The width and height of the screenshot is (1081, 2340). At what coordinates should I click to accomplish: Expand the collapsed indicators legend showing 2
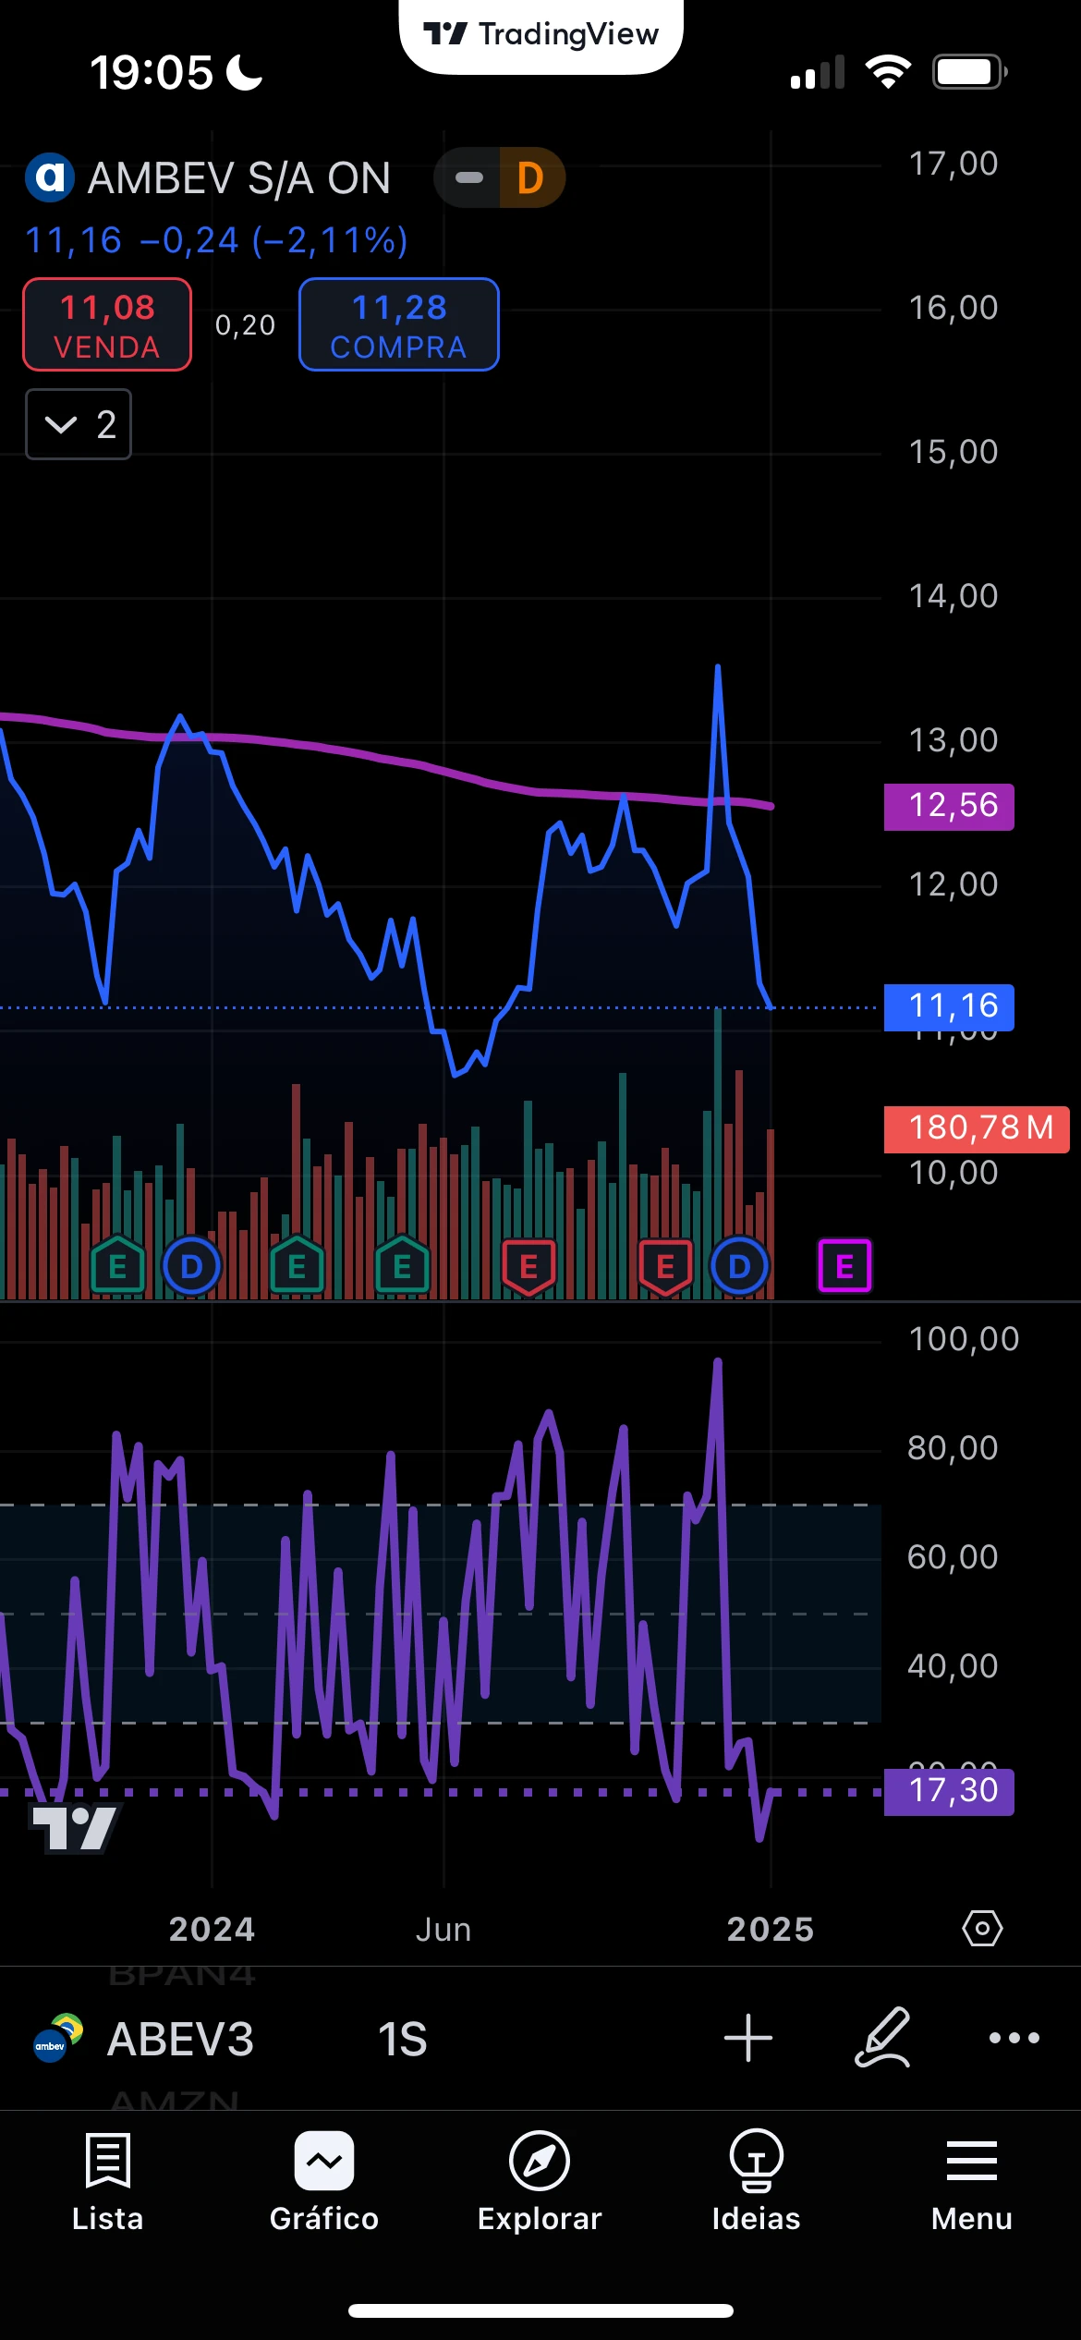tap(79, 424)
